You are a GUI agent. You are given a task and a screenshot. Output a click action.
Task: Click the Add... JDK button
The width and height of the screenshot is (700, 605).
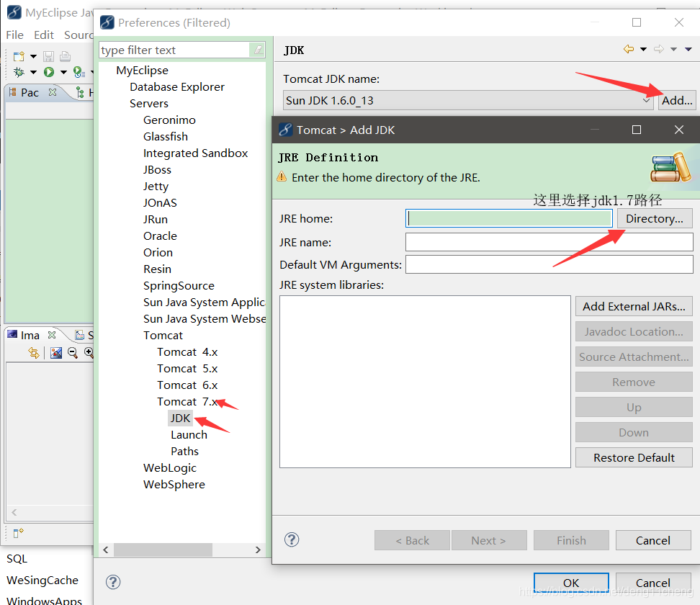pos(677,100)
